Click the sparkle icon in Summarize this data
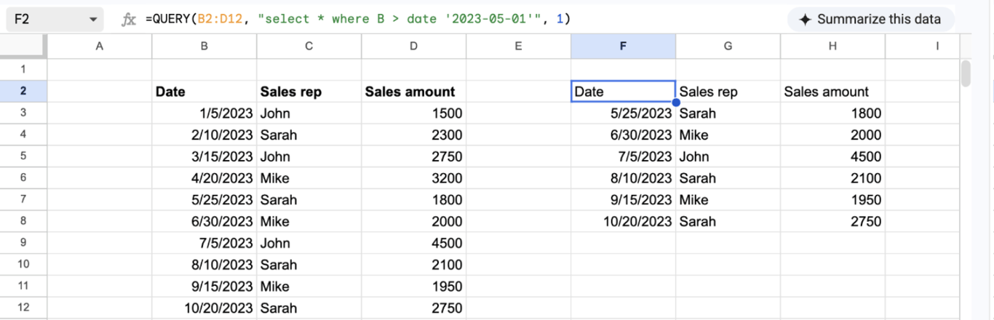The height and width of the screenshot is (320, 994). pyautogui.click(x=805, y=20)
